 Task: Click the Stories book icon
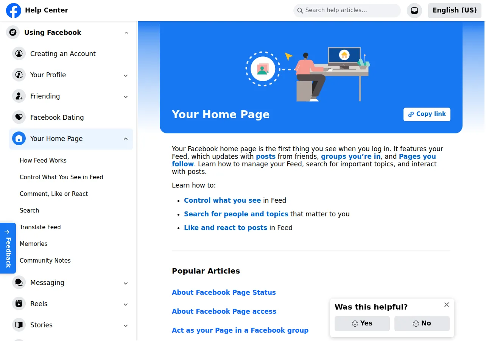pyautogui.click(x=19, y=325)
